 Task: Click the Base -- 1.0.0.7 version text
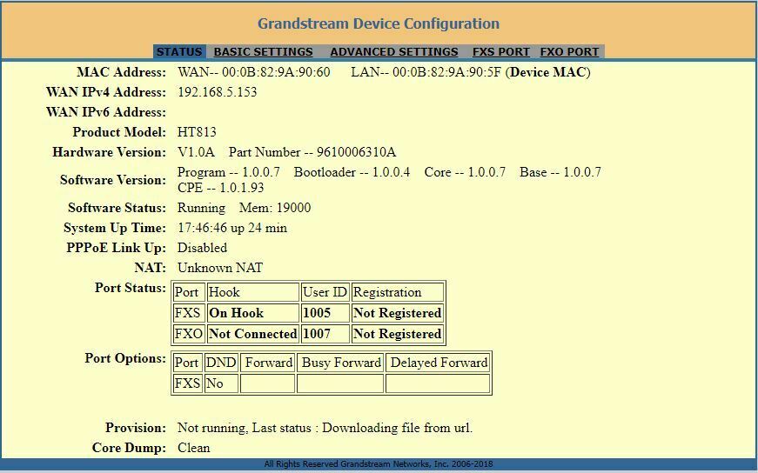[560, 172]
